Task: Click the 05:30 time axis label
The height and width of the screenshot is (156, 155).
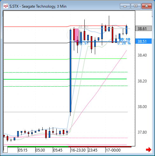Action: (x=40, y=150)
